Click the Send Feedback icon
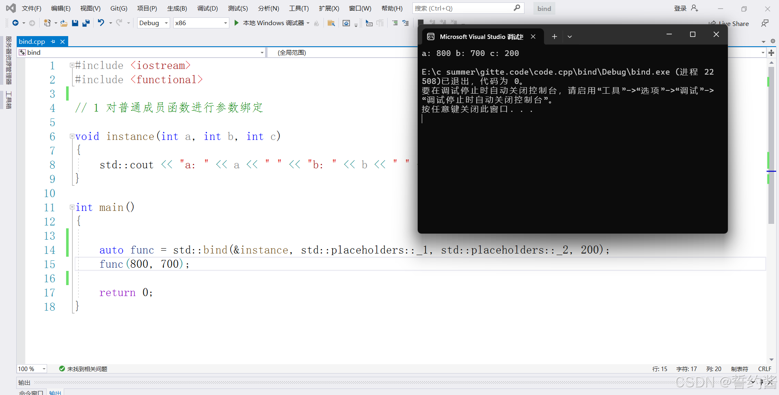Image resolution: width=779 pixels, height=395 pixels. coord(765,23)
